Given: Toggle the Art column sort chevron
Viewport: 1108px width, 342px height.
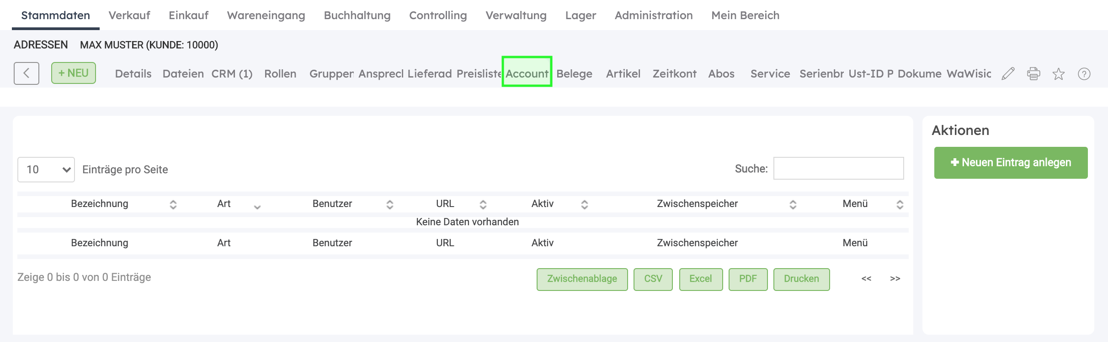Looking at the screenshot, I should click(x=257, y=206).
